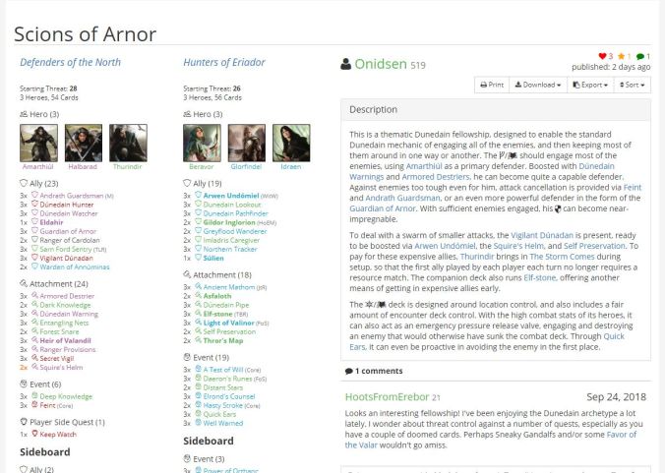Follow Self Preservation link in description
665x473 pixels.
tap(594, 246)
